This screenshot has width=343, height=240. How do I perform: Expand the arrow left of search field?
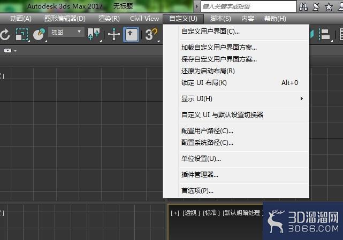[196, 6]
